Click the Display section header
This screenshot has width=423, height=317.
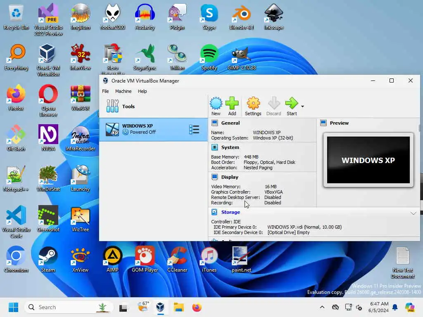click(230, 177)
